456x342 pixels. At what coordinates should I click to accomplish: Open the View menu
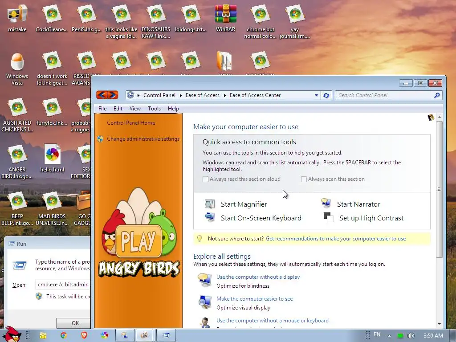[135, 109]
